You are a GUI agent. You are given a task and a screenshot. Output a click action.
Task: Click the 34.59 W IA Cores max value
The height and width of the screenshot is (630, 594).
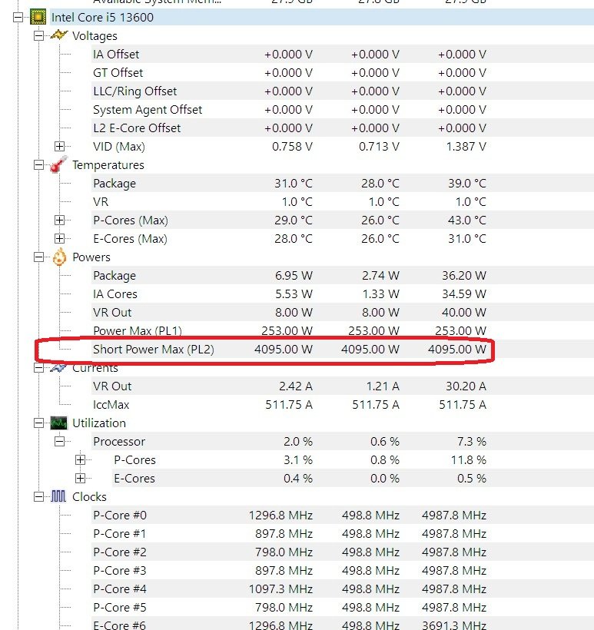[x=464, y=294]
